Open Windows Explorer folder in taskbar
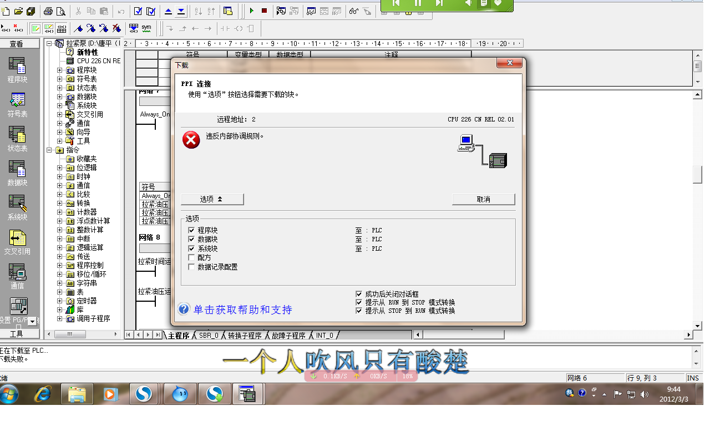 (x=77, y=394)
